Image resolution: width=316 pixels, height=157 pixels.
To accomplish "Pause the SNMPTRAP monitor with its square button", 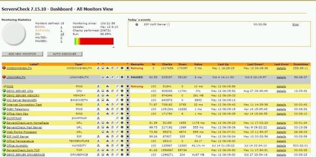I will click(x=127, y=118).
